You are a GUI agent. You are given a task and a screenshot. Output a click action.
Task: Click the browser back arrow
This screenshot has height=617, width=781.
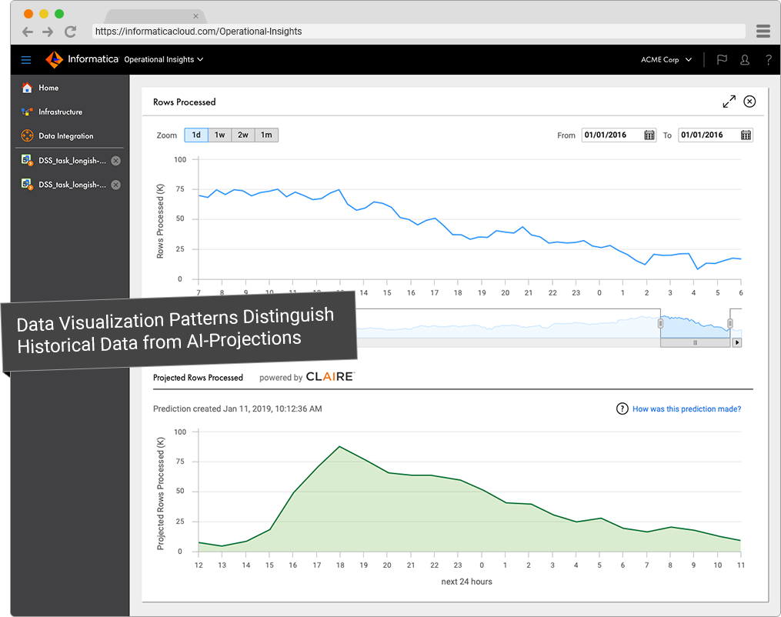click(x=28, y=32)
